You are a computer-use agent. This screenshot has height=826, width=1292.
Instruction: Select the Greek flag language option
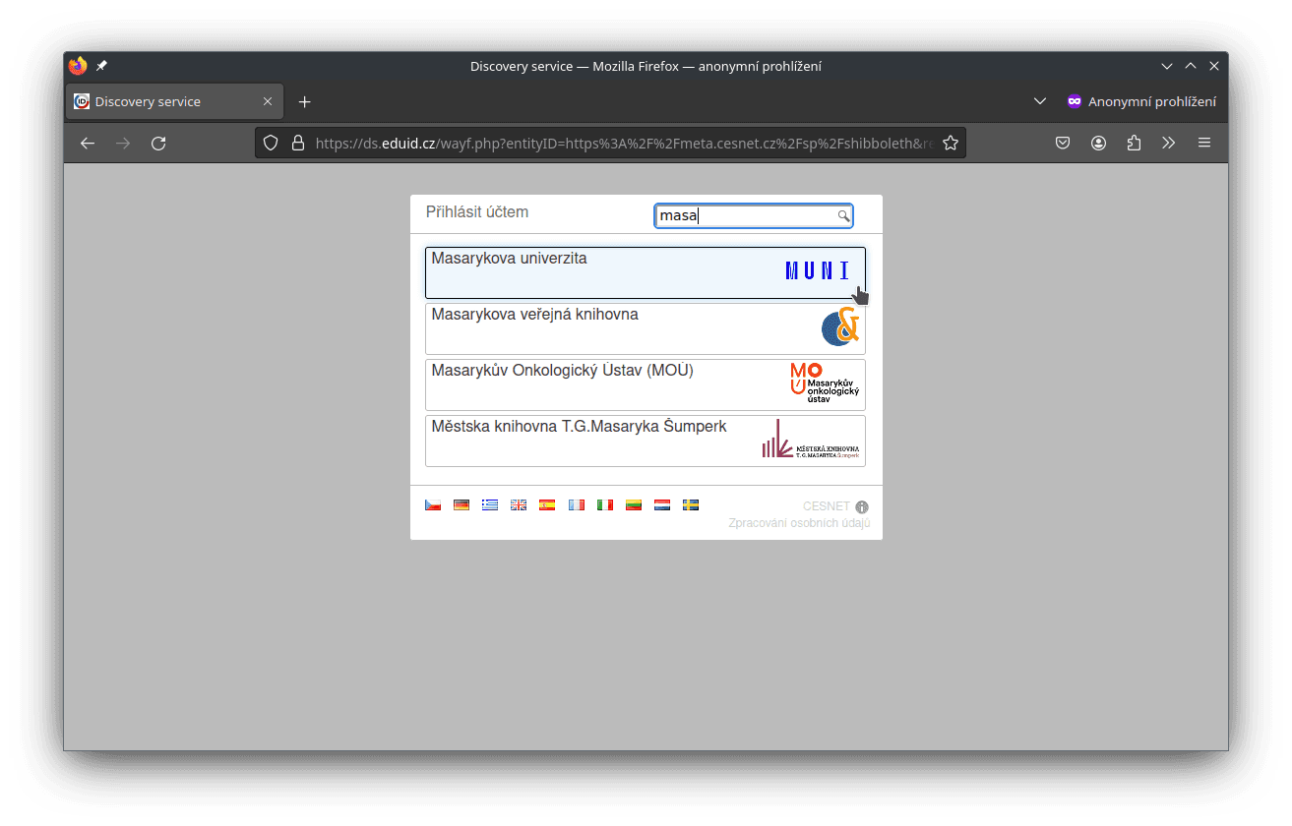point(490,504)
